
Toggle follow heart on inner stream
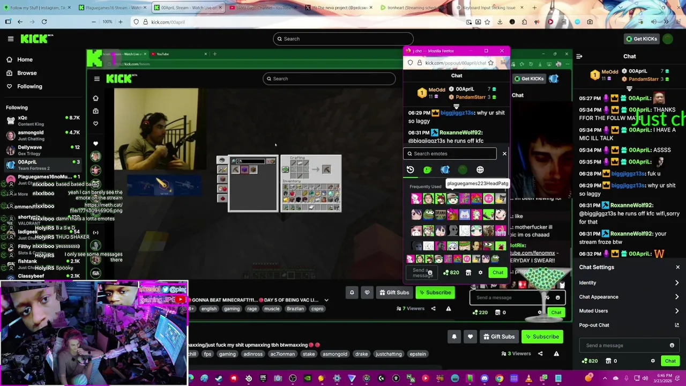tap(367, 292)
